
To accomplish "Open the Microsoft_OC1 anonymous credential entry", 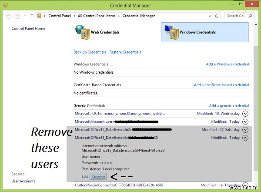I will coord(120,114).
